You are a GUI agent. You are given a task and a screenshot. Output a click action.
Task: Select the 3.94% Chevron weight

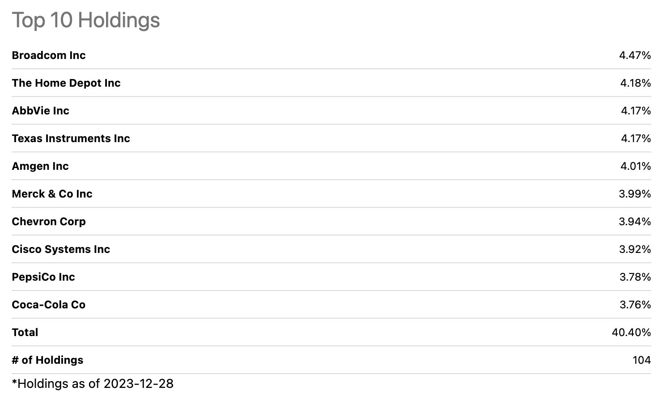(635, 222)
